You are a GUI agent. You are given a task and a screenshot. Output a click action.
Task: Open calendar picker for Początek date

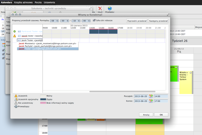pyautogui.click(x=151, y=96)
